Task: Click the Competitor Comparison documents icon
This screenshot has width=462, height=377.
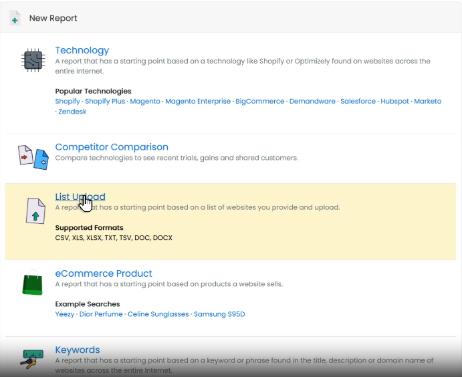Action: (33, 157)
